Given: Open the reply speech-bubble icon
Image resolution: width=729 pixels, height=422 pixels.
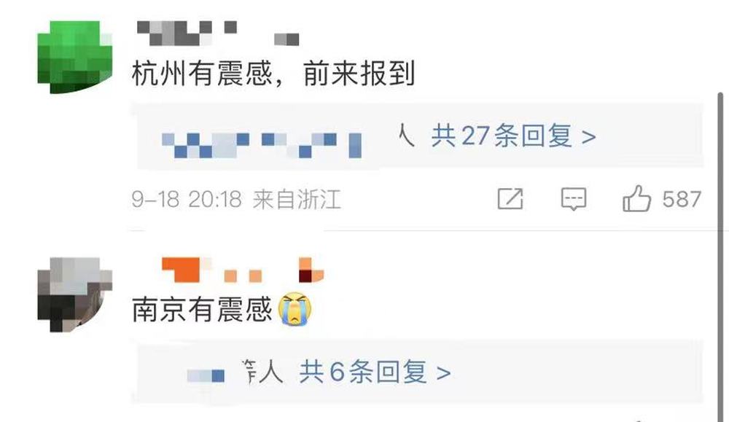Looking at the screenshot, I should point(573,199).
